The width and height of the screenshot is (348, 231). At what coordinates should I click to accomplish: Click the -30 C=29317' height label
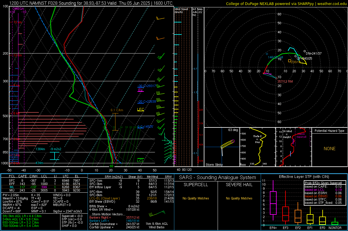tap(147, 86)
